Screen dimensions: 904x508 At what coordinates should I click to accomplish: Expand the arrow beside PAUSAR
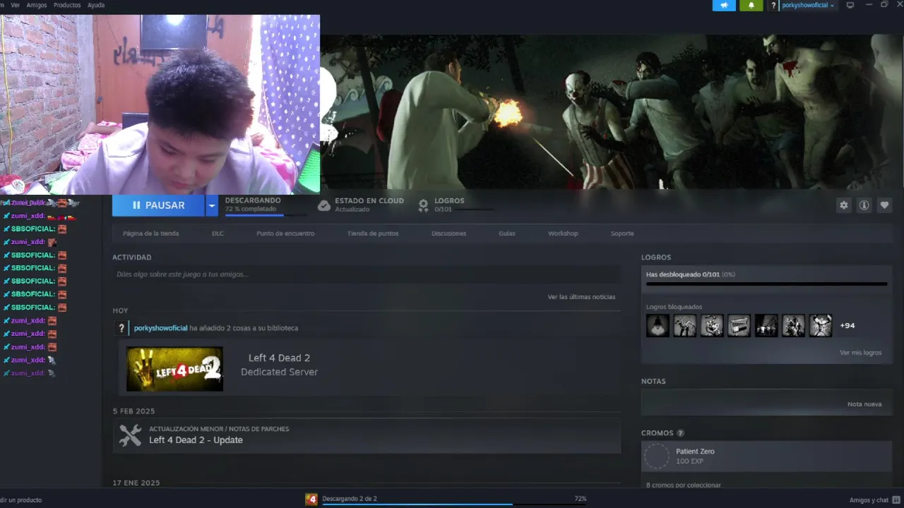[x=212, y=205]
